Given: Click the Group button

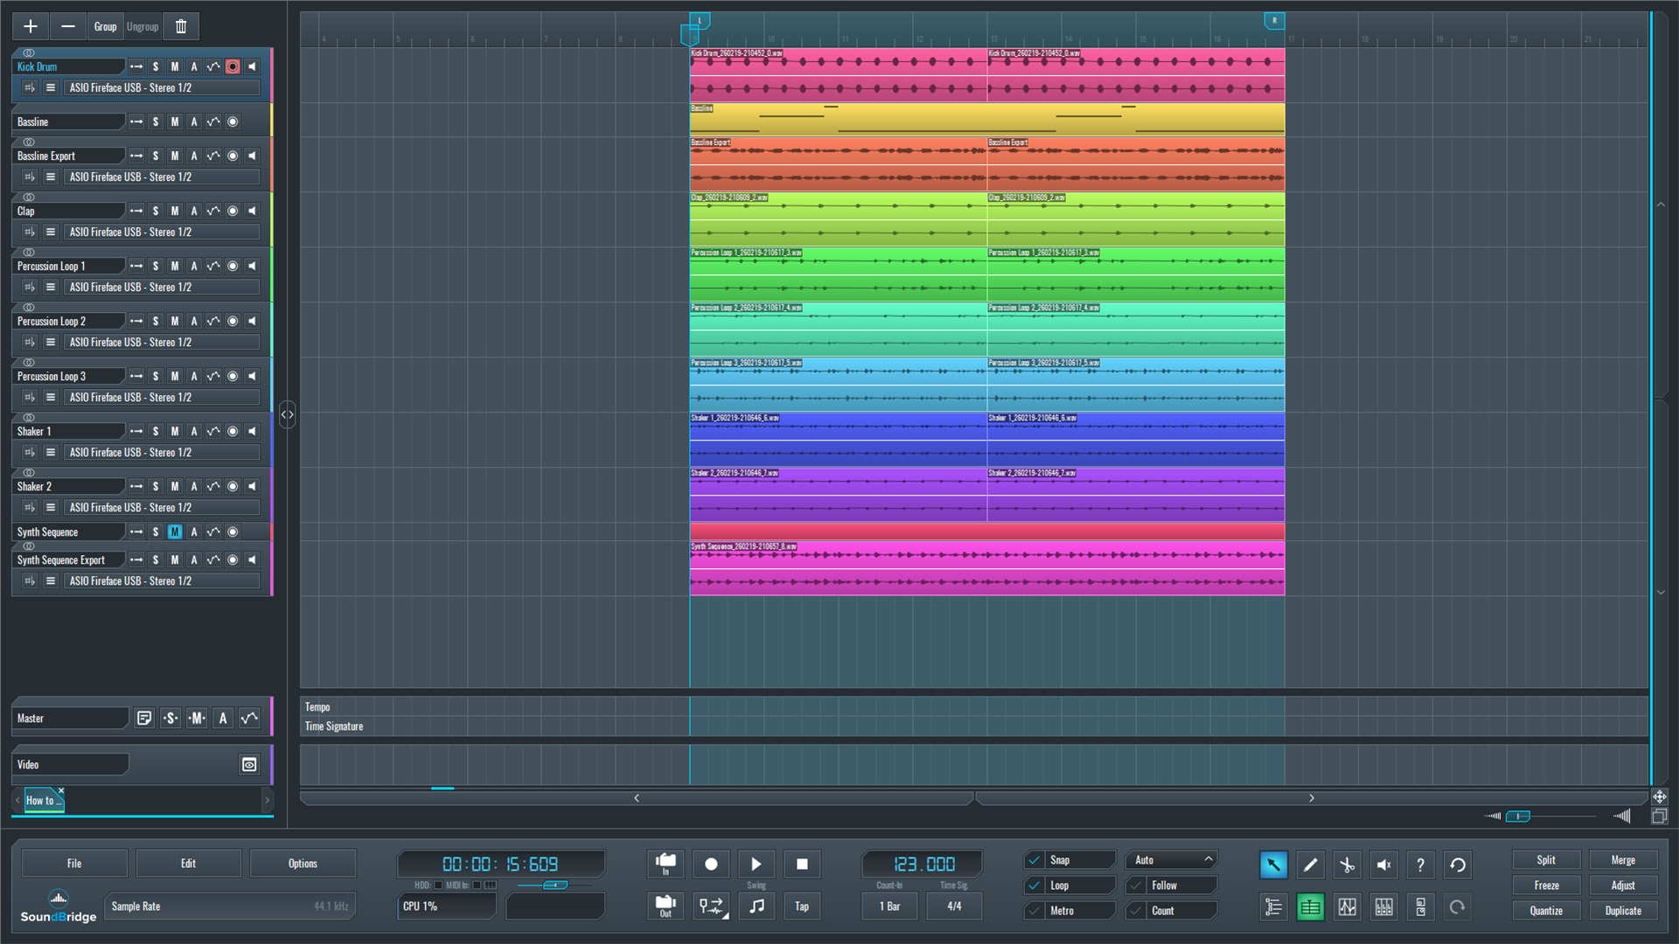Looking at the screenshot, I should (x=106, y=27).
